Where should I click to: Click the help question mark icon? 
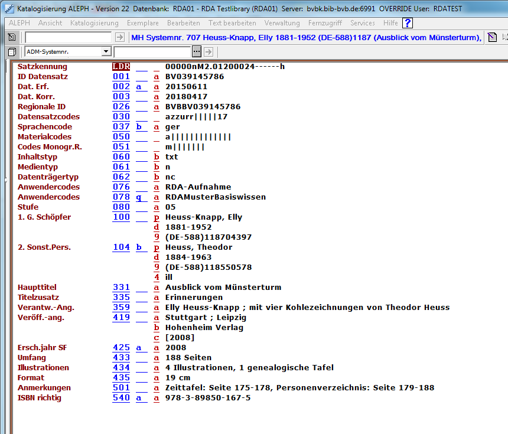408,23
